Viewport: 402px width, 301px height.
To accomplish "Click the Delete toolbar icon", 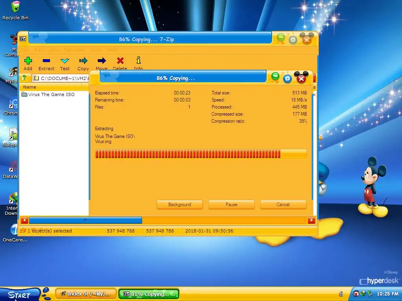I will [x=120, y=61].
